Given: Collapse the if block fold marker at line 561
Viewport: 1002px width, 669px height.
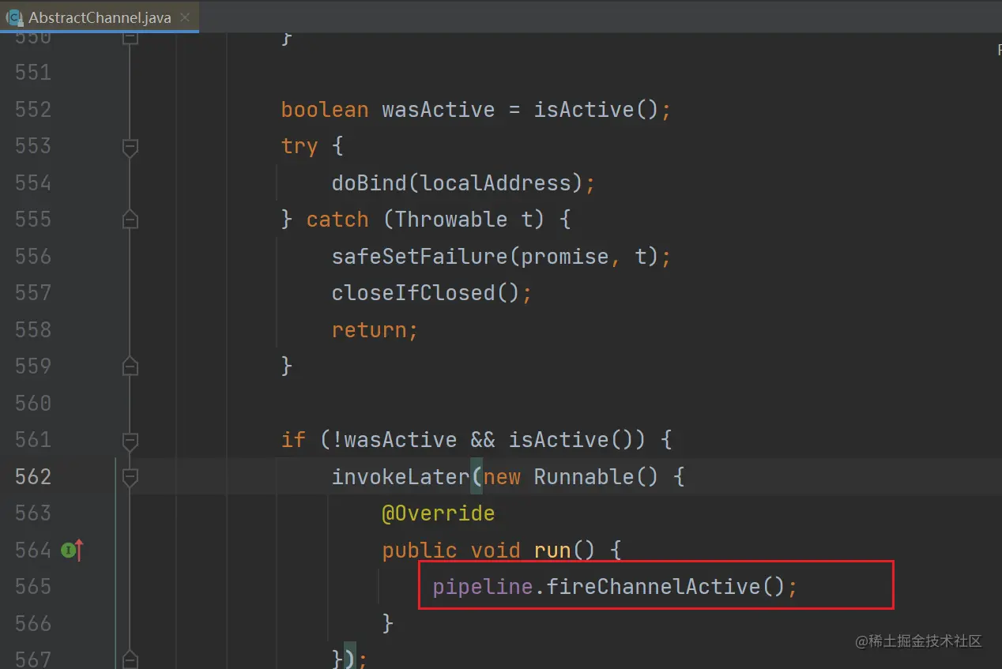Looking at the screenshot, I should [x=130, y=440].
